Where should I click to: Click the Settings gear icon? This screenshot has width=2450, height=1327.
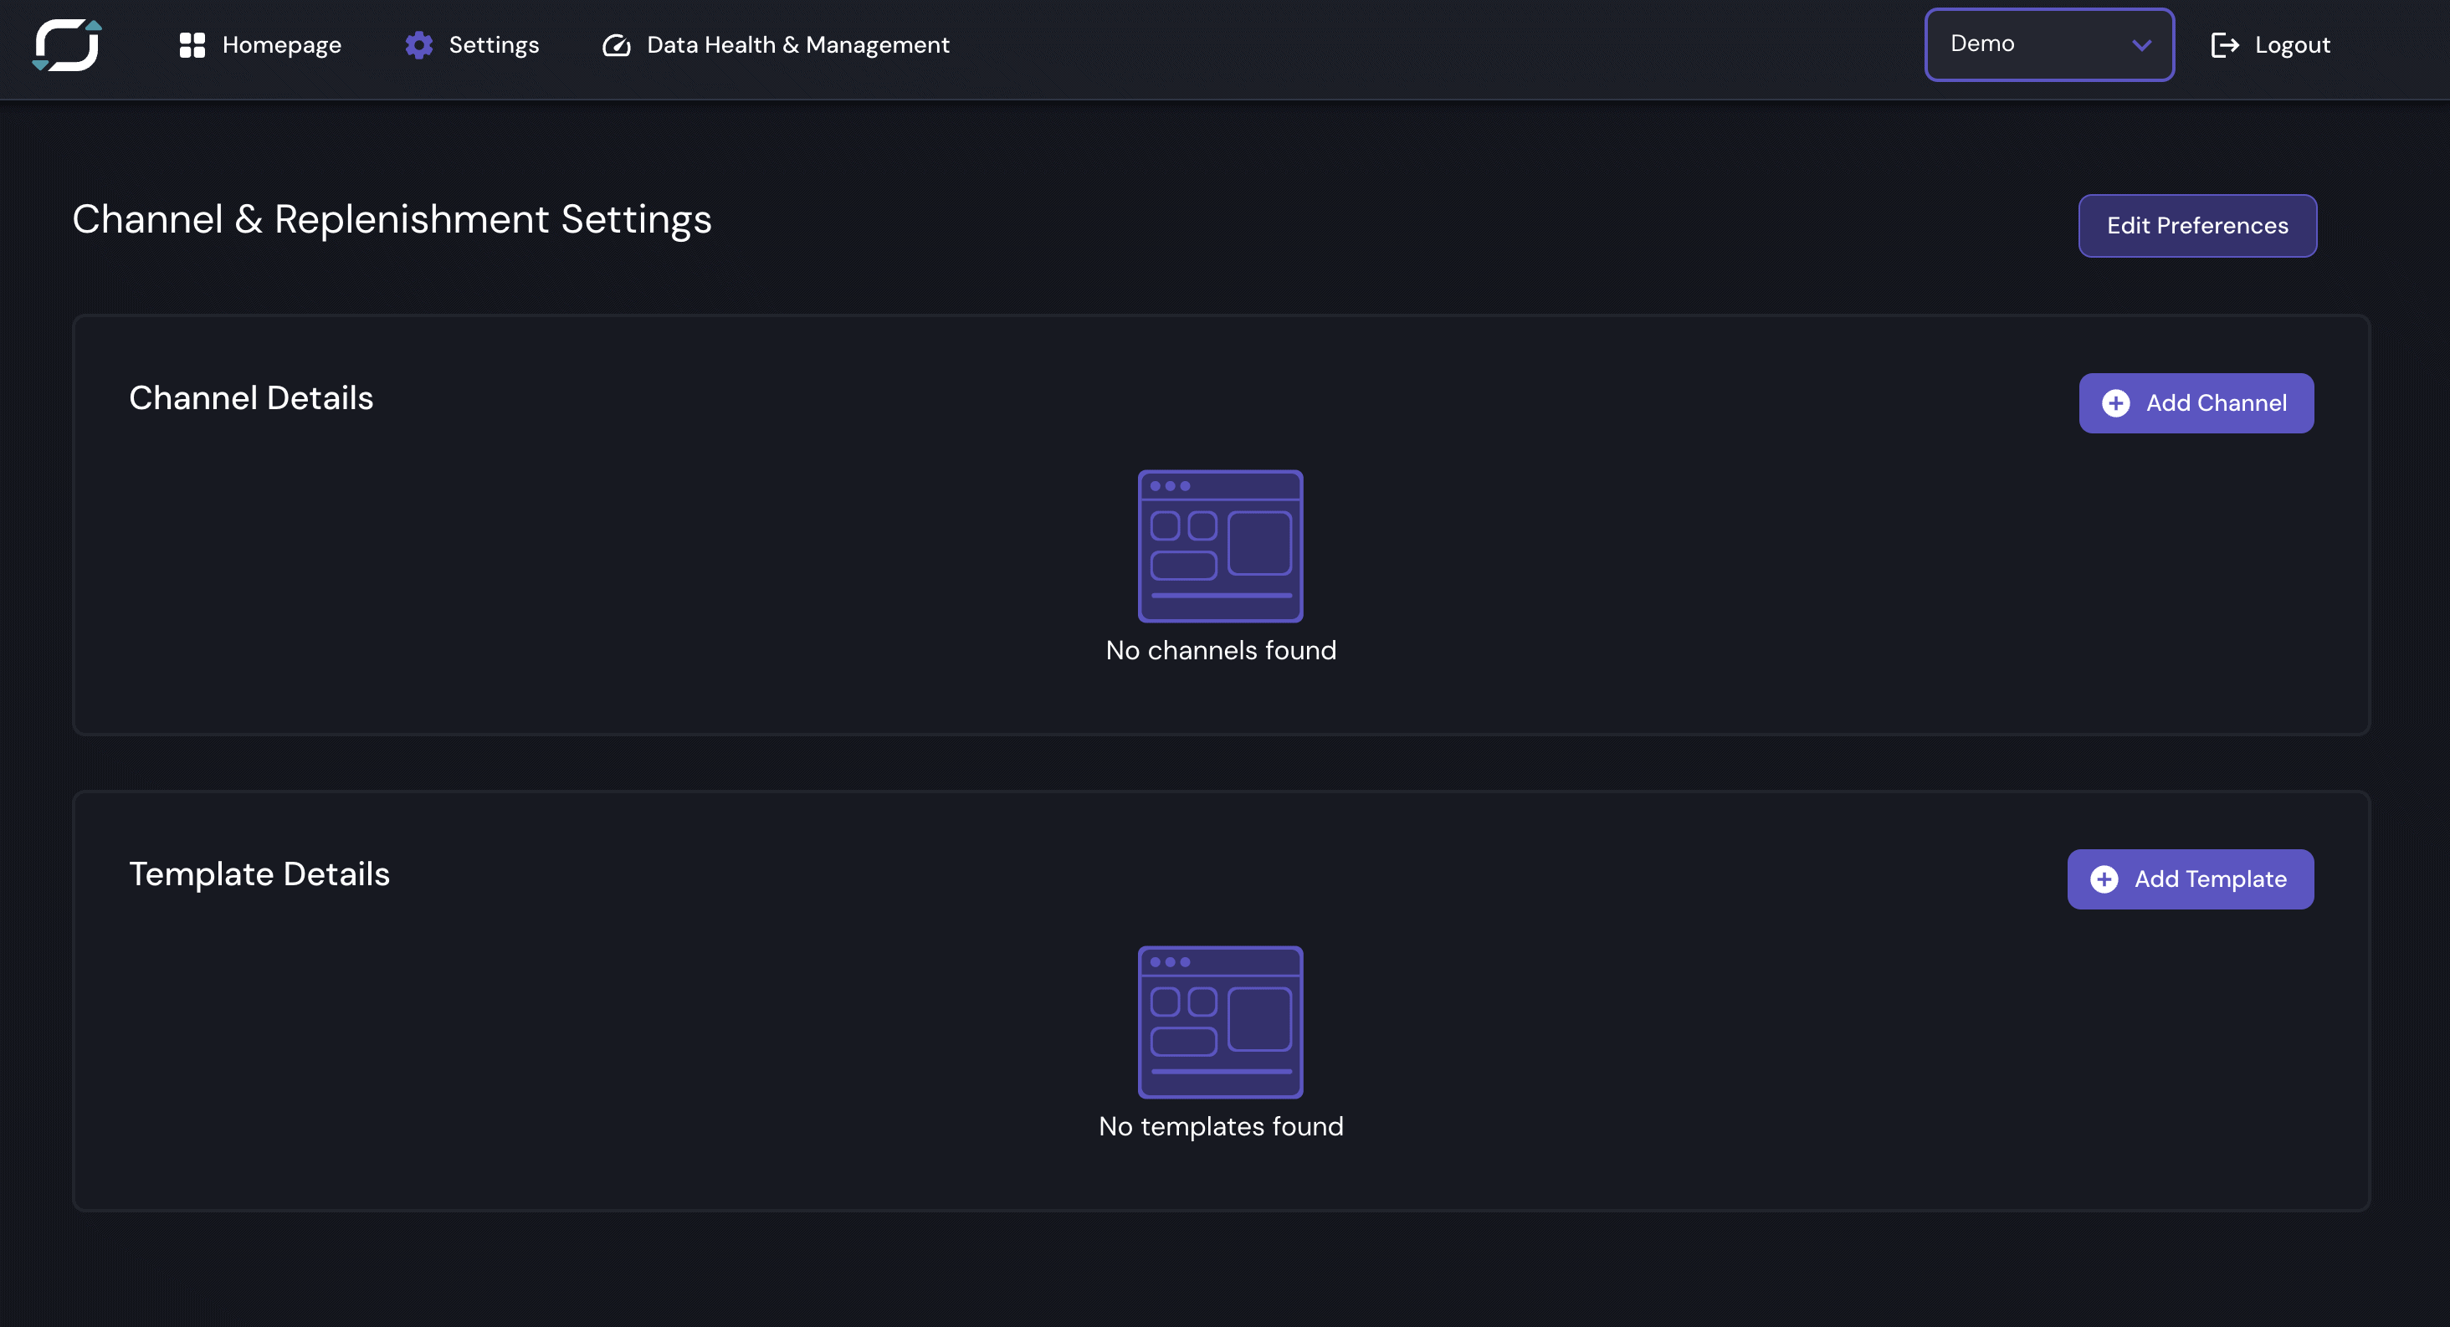point(418,44)
